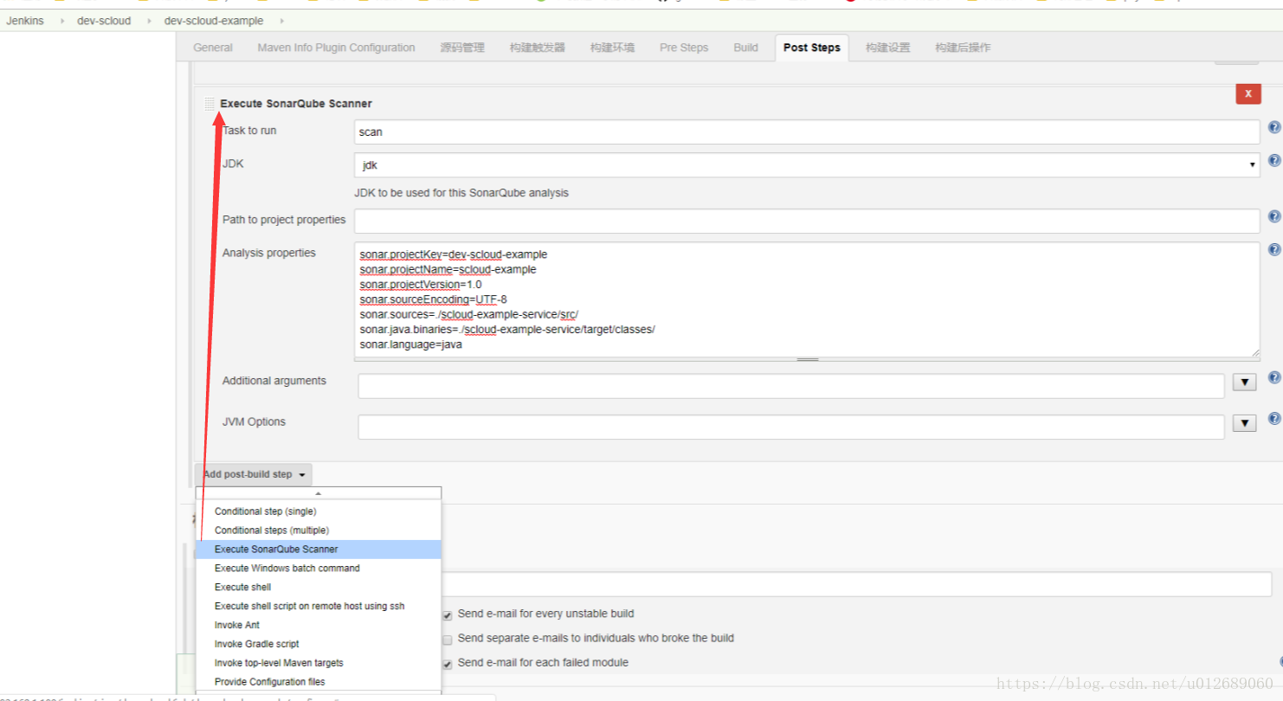Viewport: 1283px width, 701px height.
Task: Expand the Additional arguments field
Action: click(x=1244, y=382)
